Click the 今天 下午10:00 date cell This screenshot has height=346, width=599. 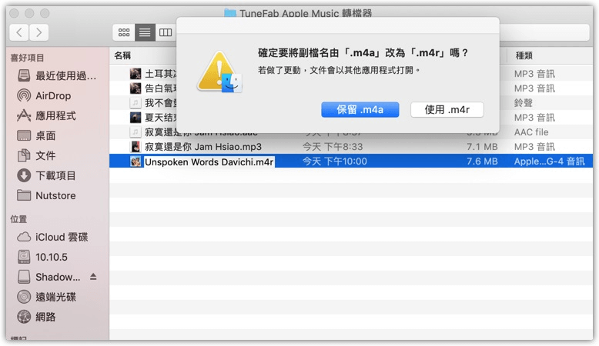[x=335, y=161]
